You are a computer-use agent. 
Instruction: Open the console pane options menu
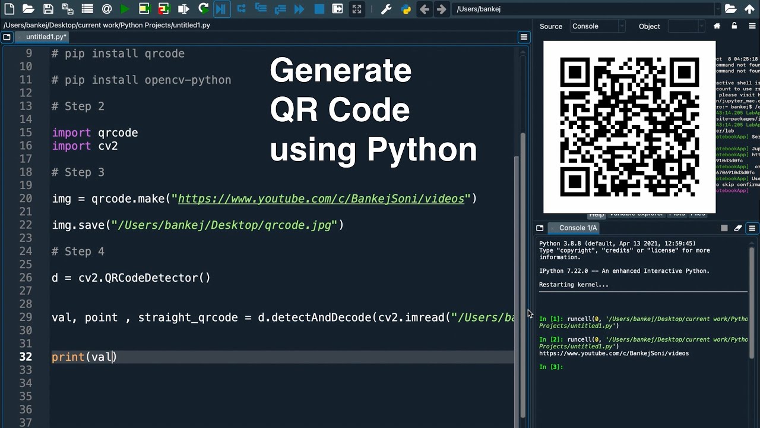point(752,228)
